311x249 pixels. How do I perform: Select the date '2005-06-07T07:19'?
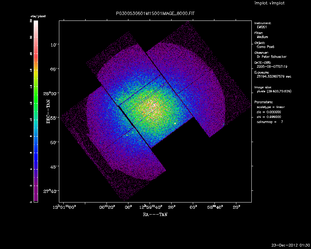click(x=272, y=67)
